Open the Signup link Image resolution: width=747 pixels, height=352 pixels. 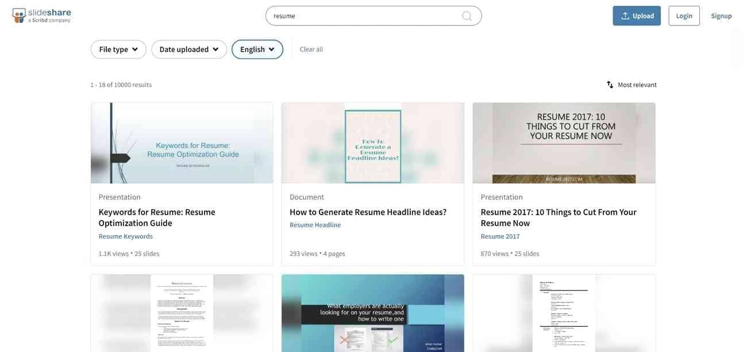point(721,16)
